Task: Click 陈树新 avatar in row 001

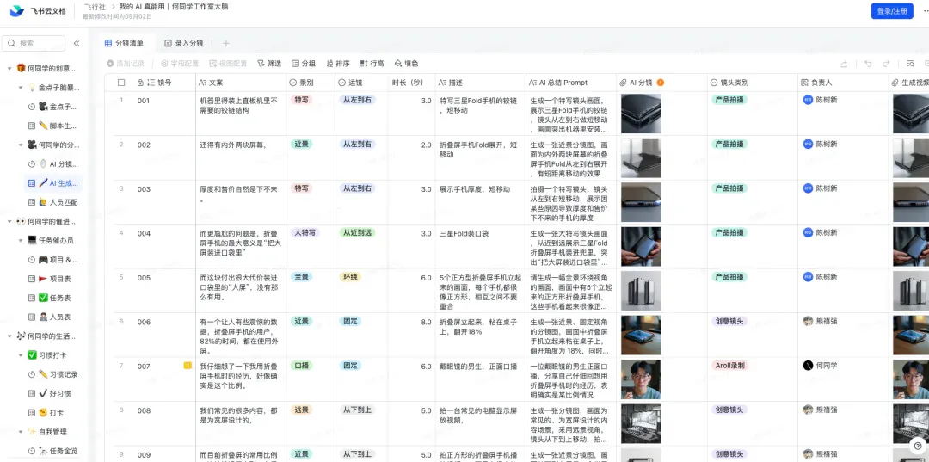Action: tap(808, 100)
